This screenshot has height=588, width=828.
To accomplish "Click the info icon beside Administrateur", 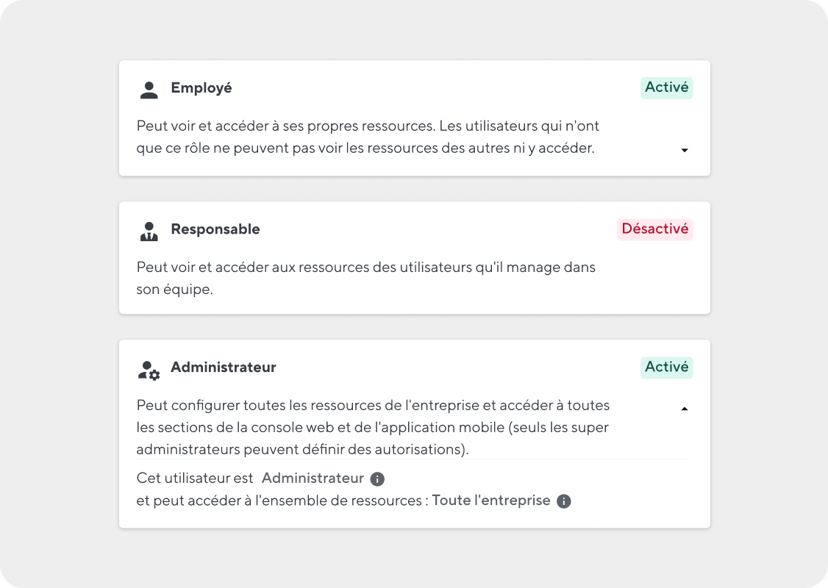I will point(377,478).
